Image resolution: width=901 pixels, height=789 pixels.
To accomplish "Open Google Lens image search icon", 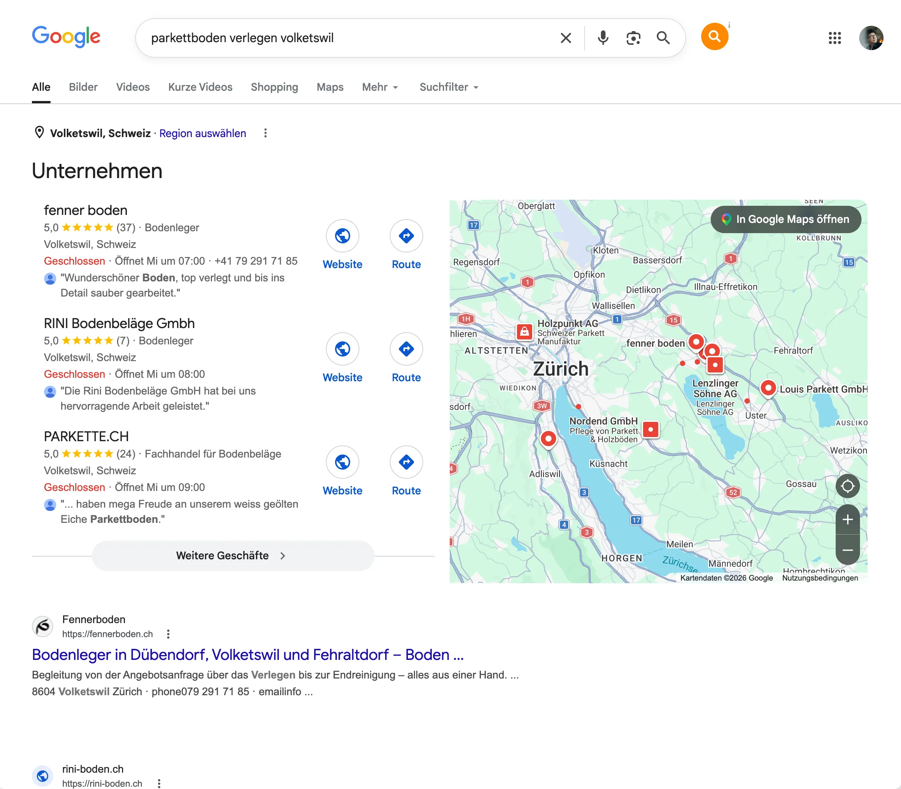I will [x=633, y=38].
